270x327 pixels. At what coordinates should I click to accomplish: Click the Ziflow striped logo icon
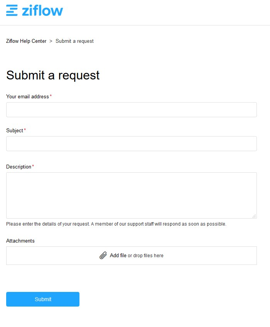point(12,10)
